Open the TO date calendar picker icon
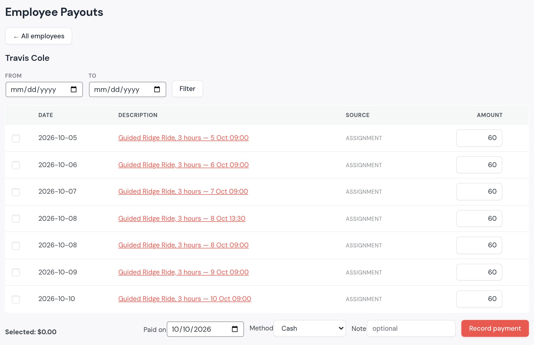This screenshot has height=345, width=534. click(x=157, y=89)
